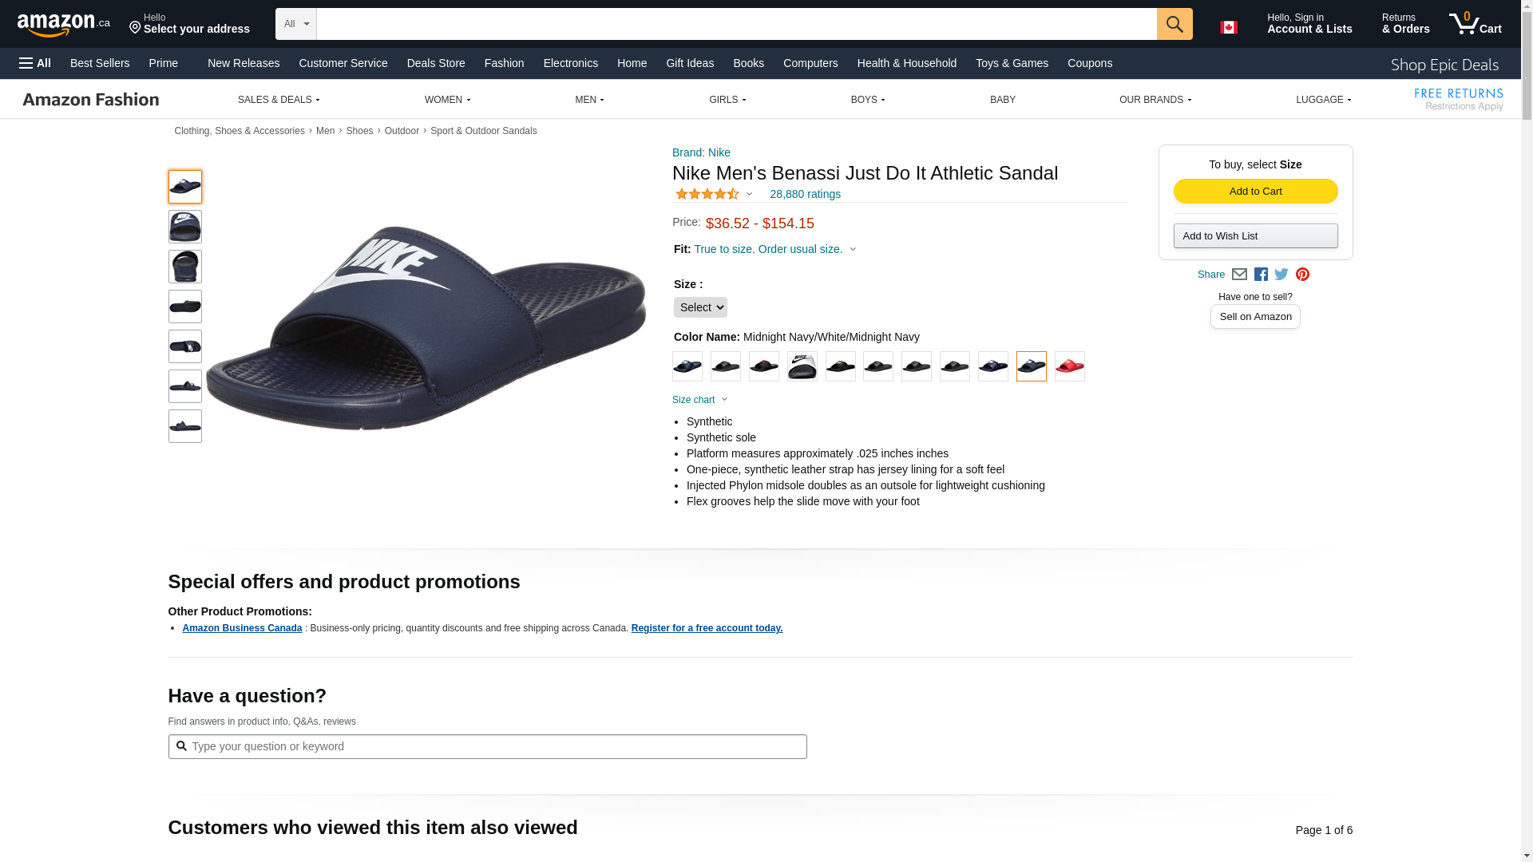Open the shopping cart icon
The image size is (1533, 862).
[1474, 24]
